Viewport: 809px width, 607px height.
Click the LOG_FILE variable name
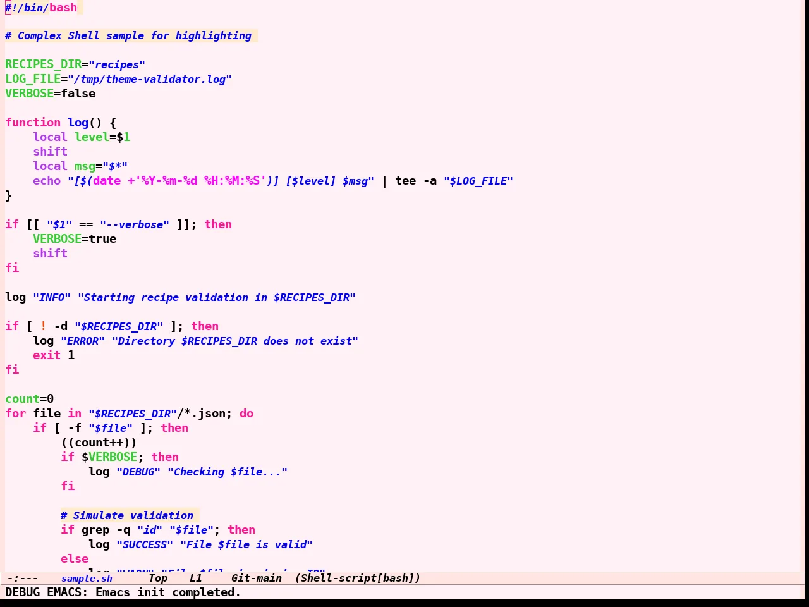coord(33,79)
